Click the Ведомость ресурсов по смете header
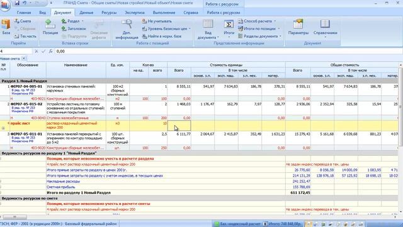 point(30,199)
